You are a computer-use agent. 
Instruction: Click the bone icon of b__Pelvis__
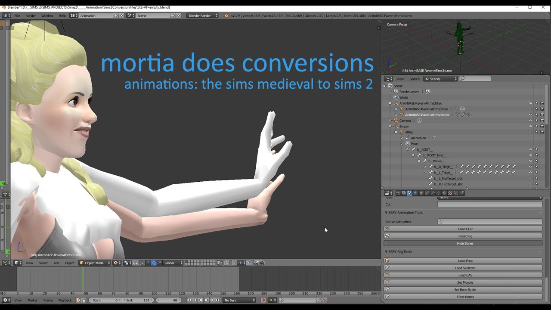[x=425, y=161]
